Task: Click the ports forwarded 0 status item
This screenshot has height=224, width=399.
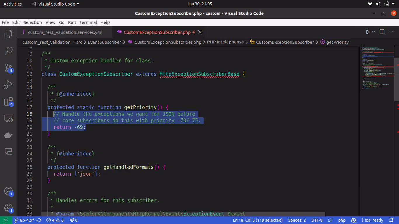Action: [x=73, y=220]
